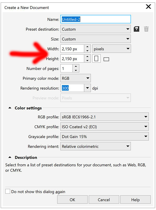Open Grayscale profile Dot Gain dropdown
The width and height of the screenshot is (156, 210).
coord(105,137)
